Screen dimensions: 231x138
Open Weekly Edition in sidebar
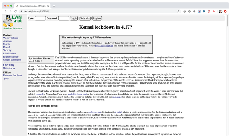[x=11, y=38]
